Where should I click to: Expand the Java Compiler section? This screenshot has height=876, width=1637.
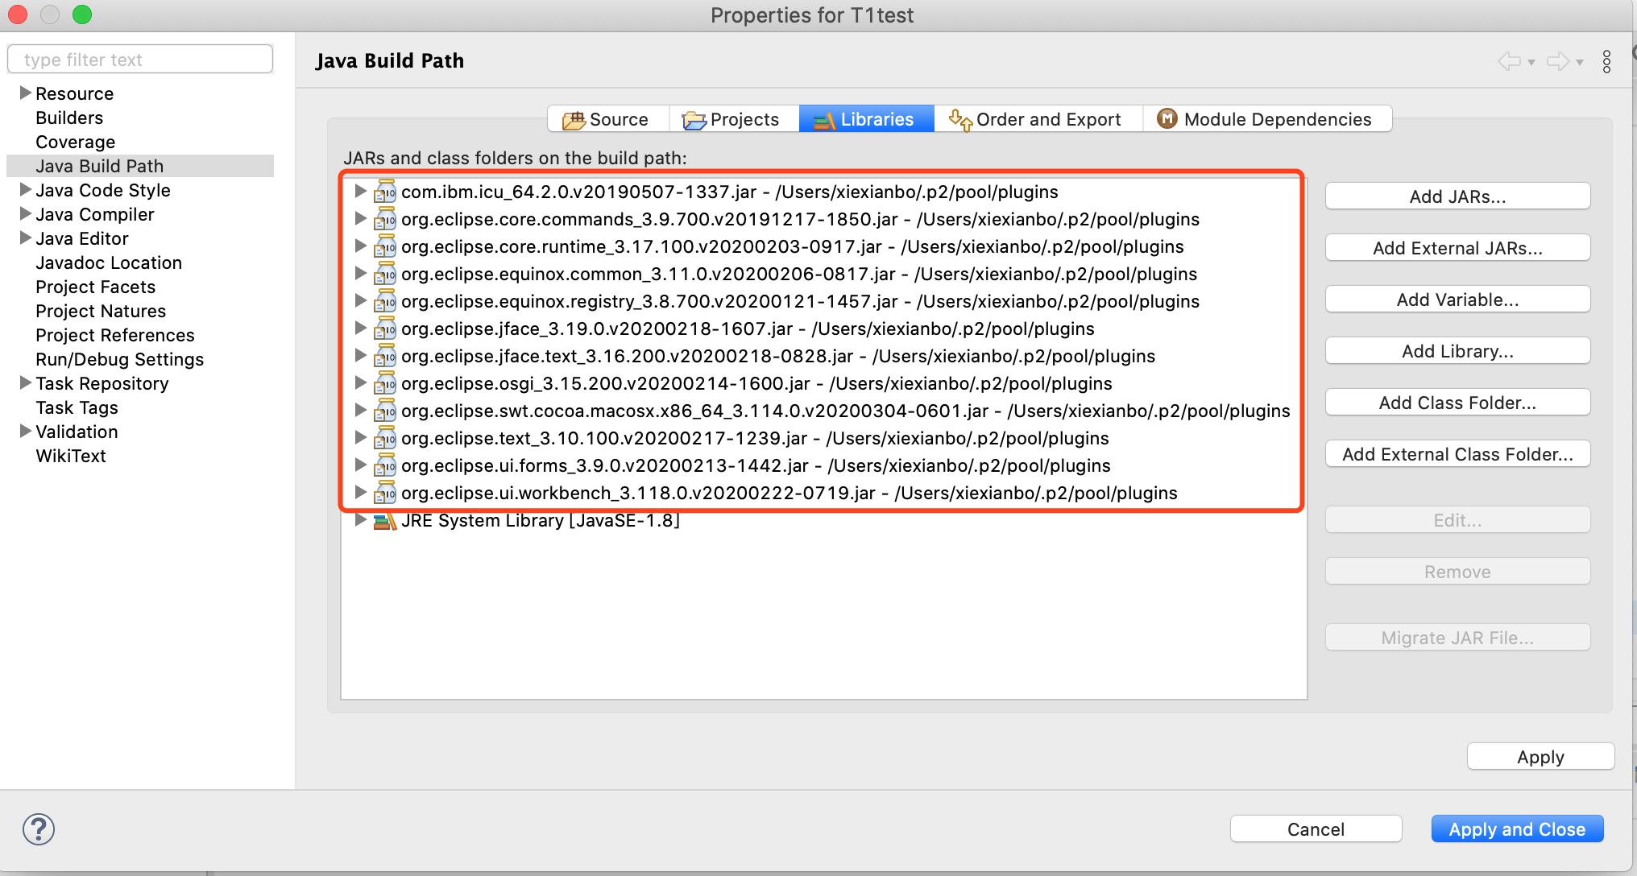point(24,213)
